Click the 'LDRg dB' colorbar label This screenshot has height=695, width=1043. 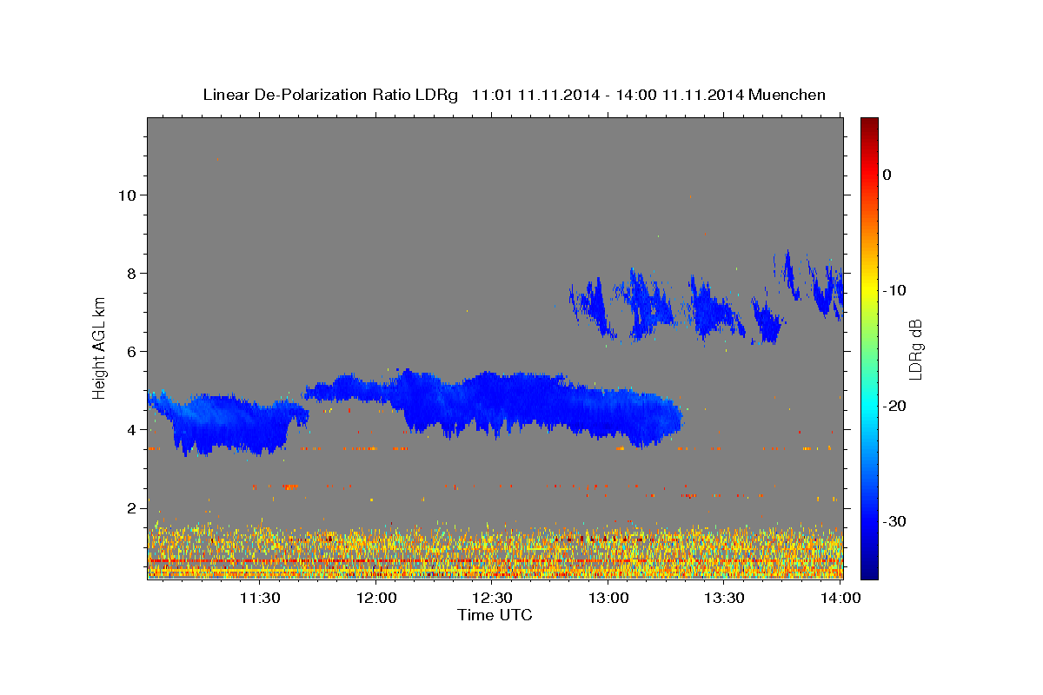915,349
